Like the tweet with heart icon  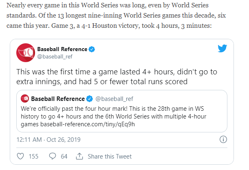point(21,156)
